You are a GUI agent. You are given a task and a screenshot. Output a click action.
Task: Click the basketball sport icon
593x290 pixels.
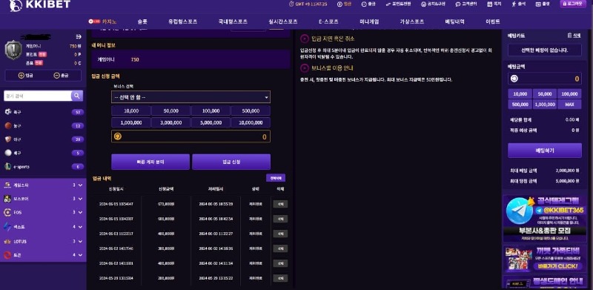(x=8, y=125)
